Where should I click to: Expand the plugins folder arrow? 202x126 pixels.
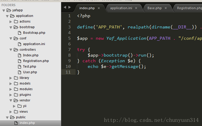[11, 95]
